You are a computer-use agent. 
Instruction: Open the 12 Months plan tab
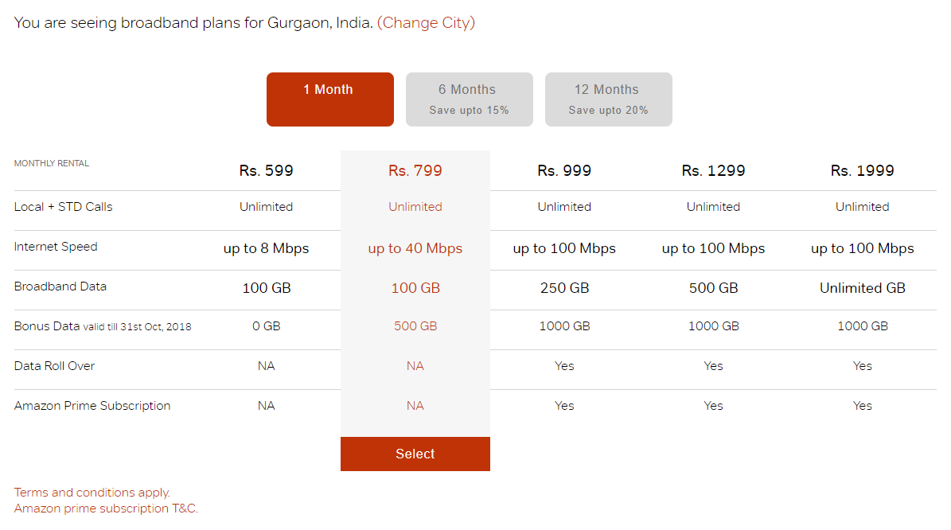[x=608, y=99]
